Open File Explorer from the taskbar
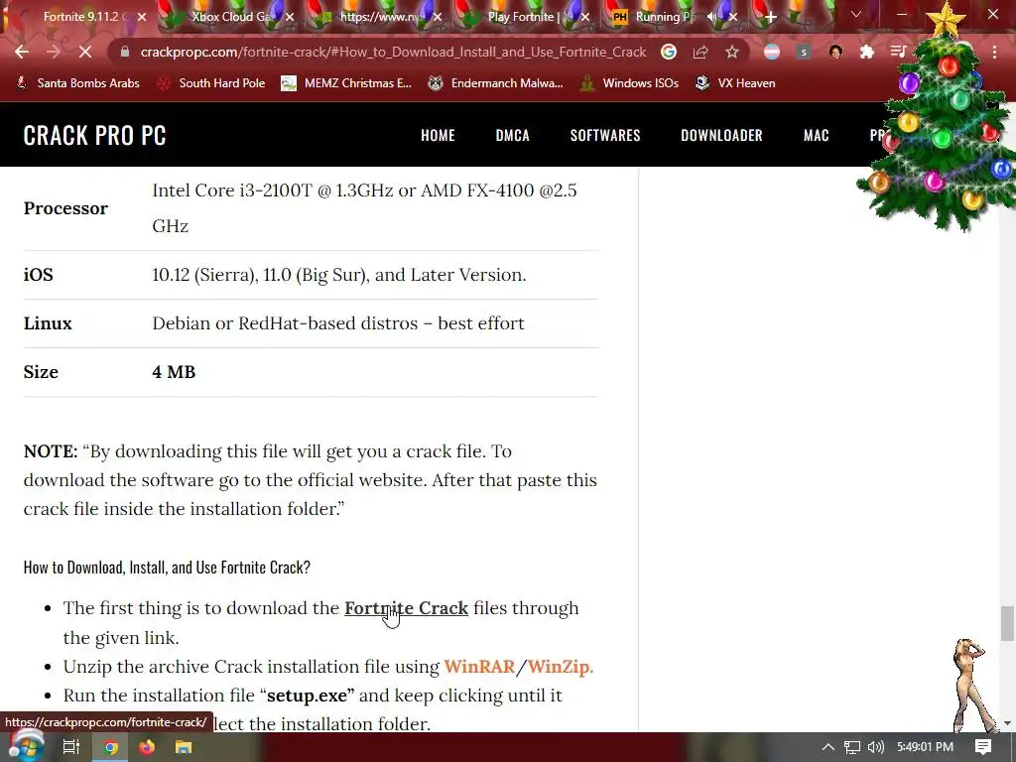1016x762 pixels. (184, 747)
